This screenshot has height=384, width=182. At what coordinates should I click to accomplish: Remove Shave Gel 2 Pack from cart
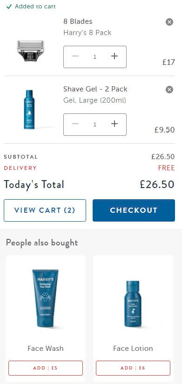tap(169, 90)
